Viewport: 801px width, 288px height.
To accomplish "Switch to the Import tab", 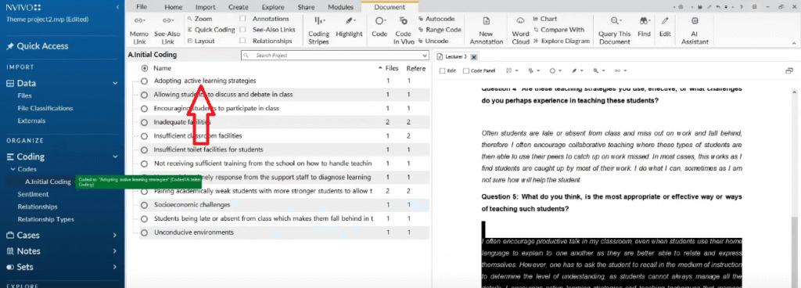I will (206, 7).
